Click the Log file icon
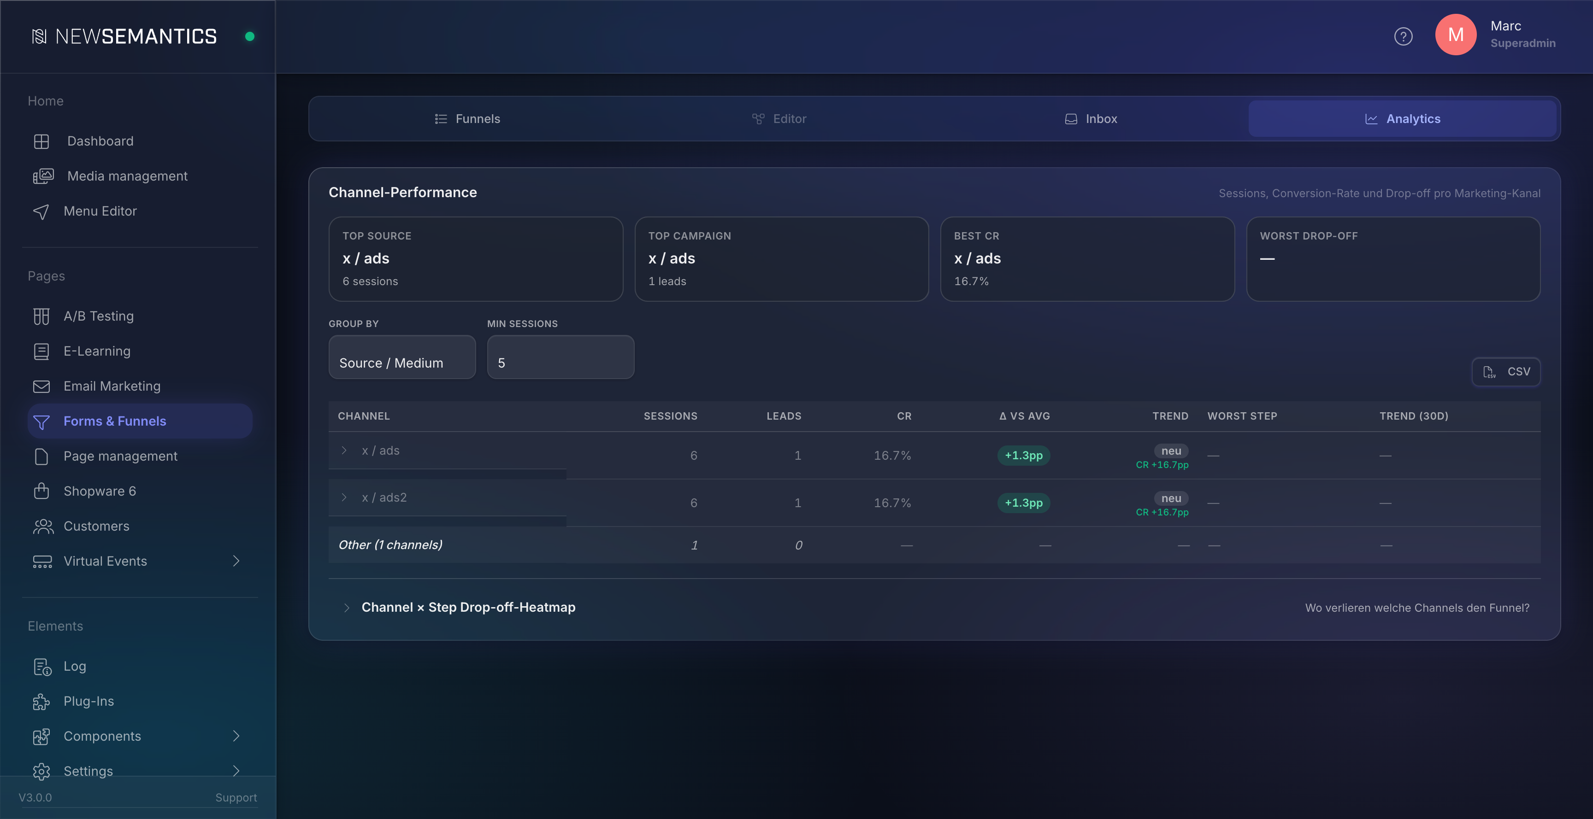1593x819 pixels. [x=42, y=667]
